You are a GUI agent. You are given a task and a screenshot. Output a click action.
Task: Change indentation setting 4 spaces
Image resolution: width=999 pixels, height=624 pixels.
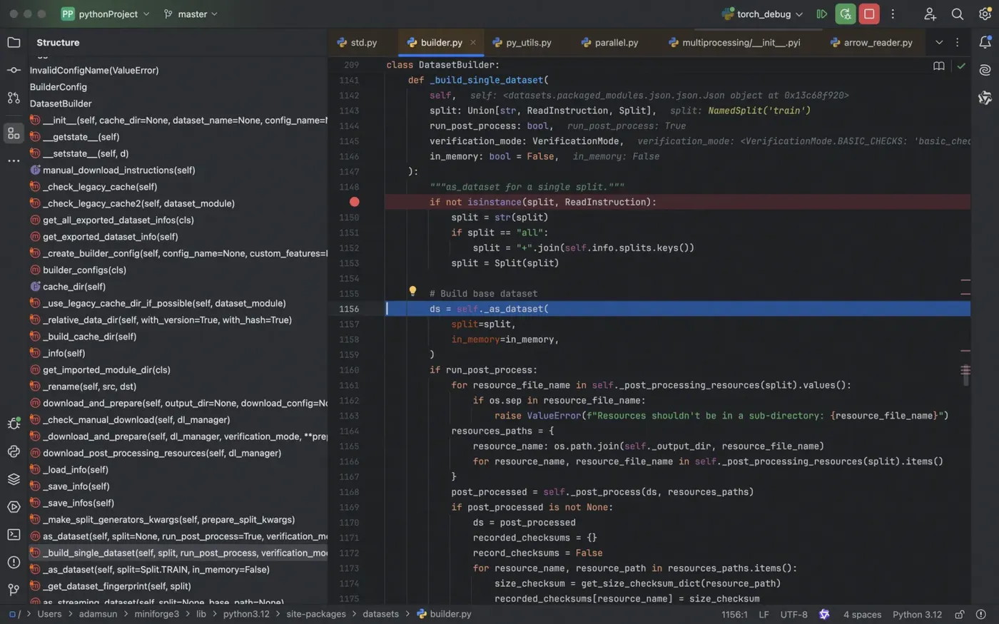point(862,614)
